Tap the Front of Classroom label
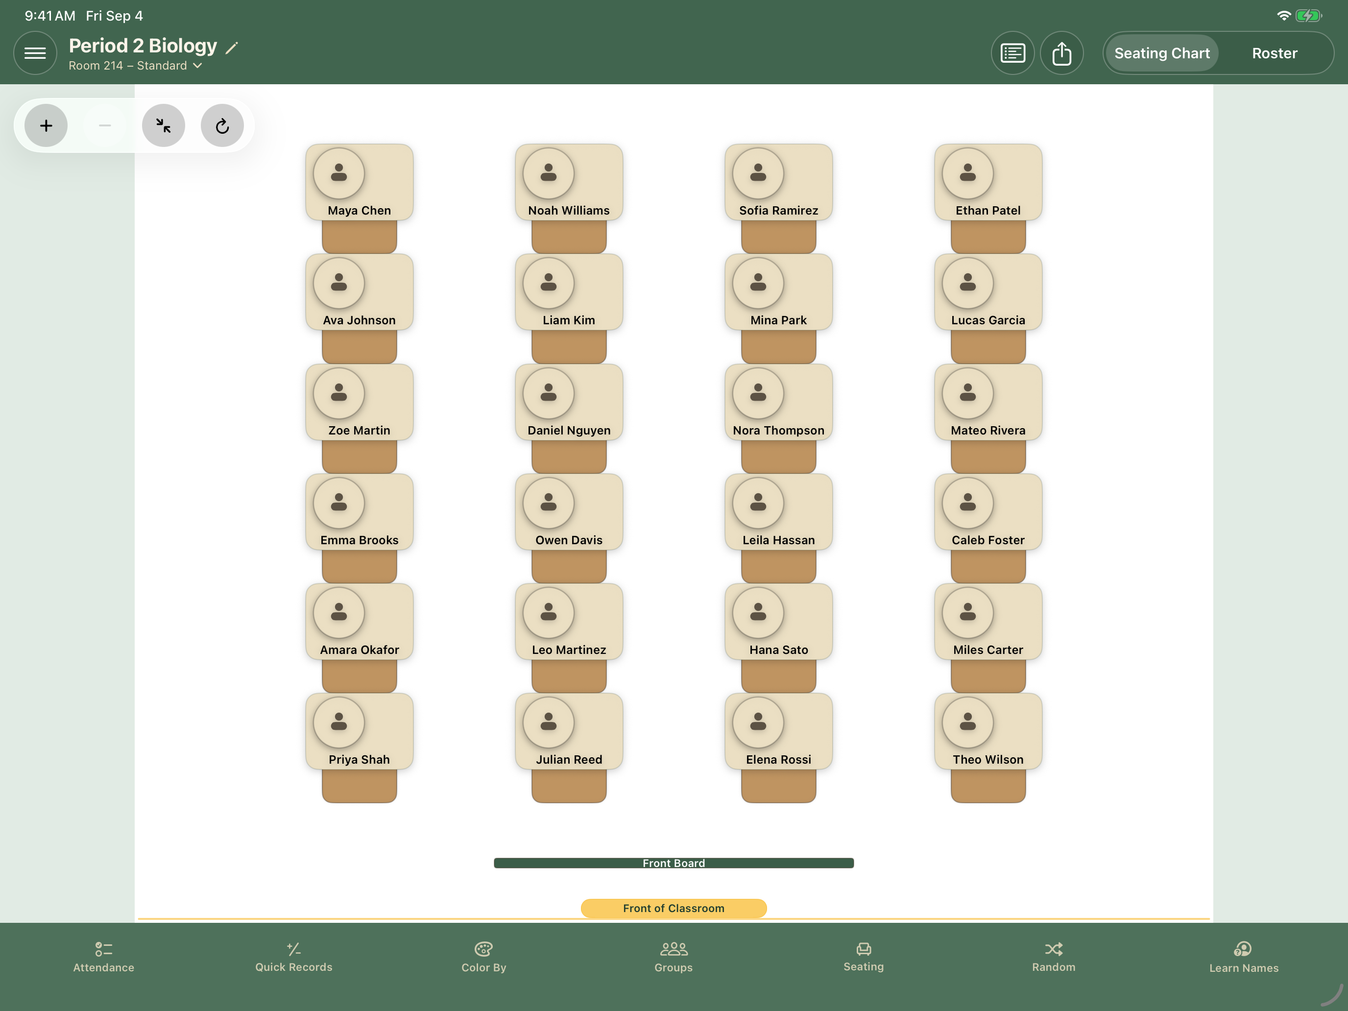Viewport: 1348px width, 1011px height. coord(674,908)
